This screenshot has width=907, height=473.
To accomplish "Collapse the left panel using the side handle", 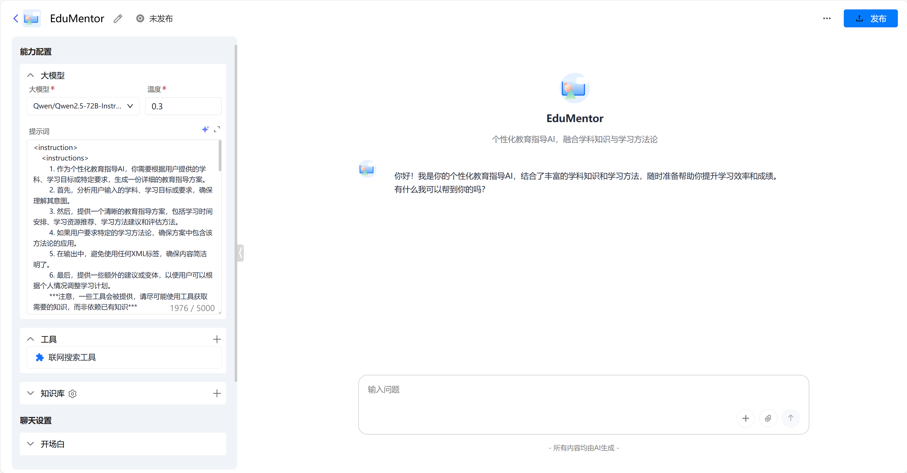I will pos(240,253).
